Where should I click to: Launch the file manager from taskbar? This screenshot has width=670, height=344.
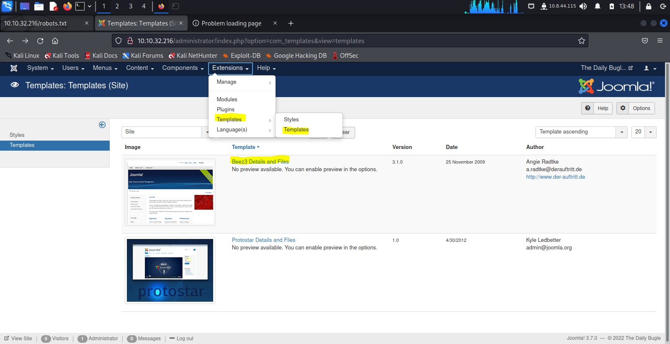click(x=39, y=6)
